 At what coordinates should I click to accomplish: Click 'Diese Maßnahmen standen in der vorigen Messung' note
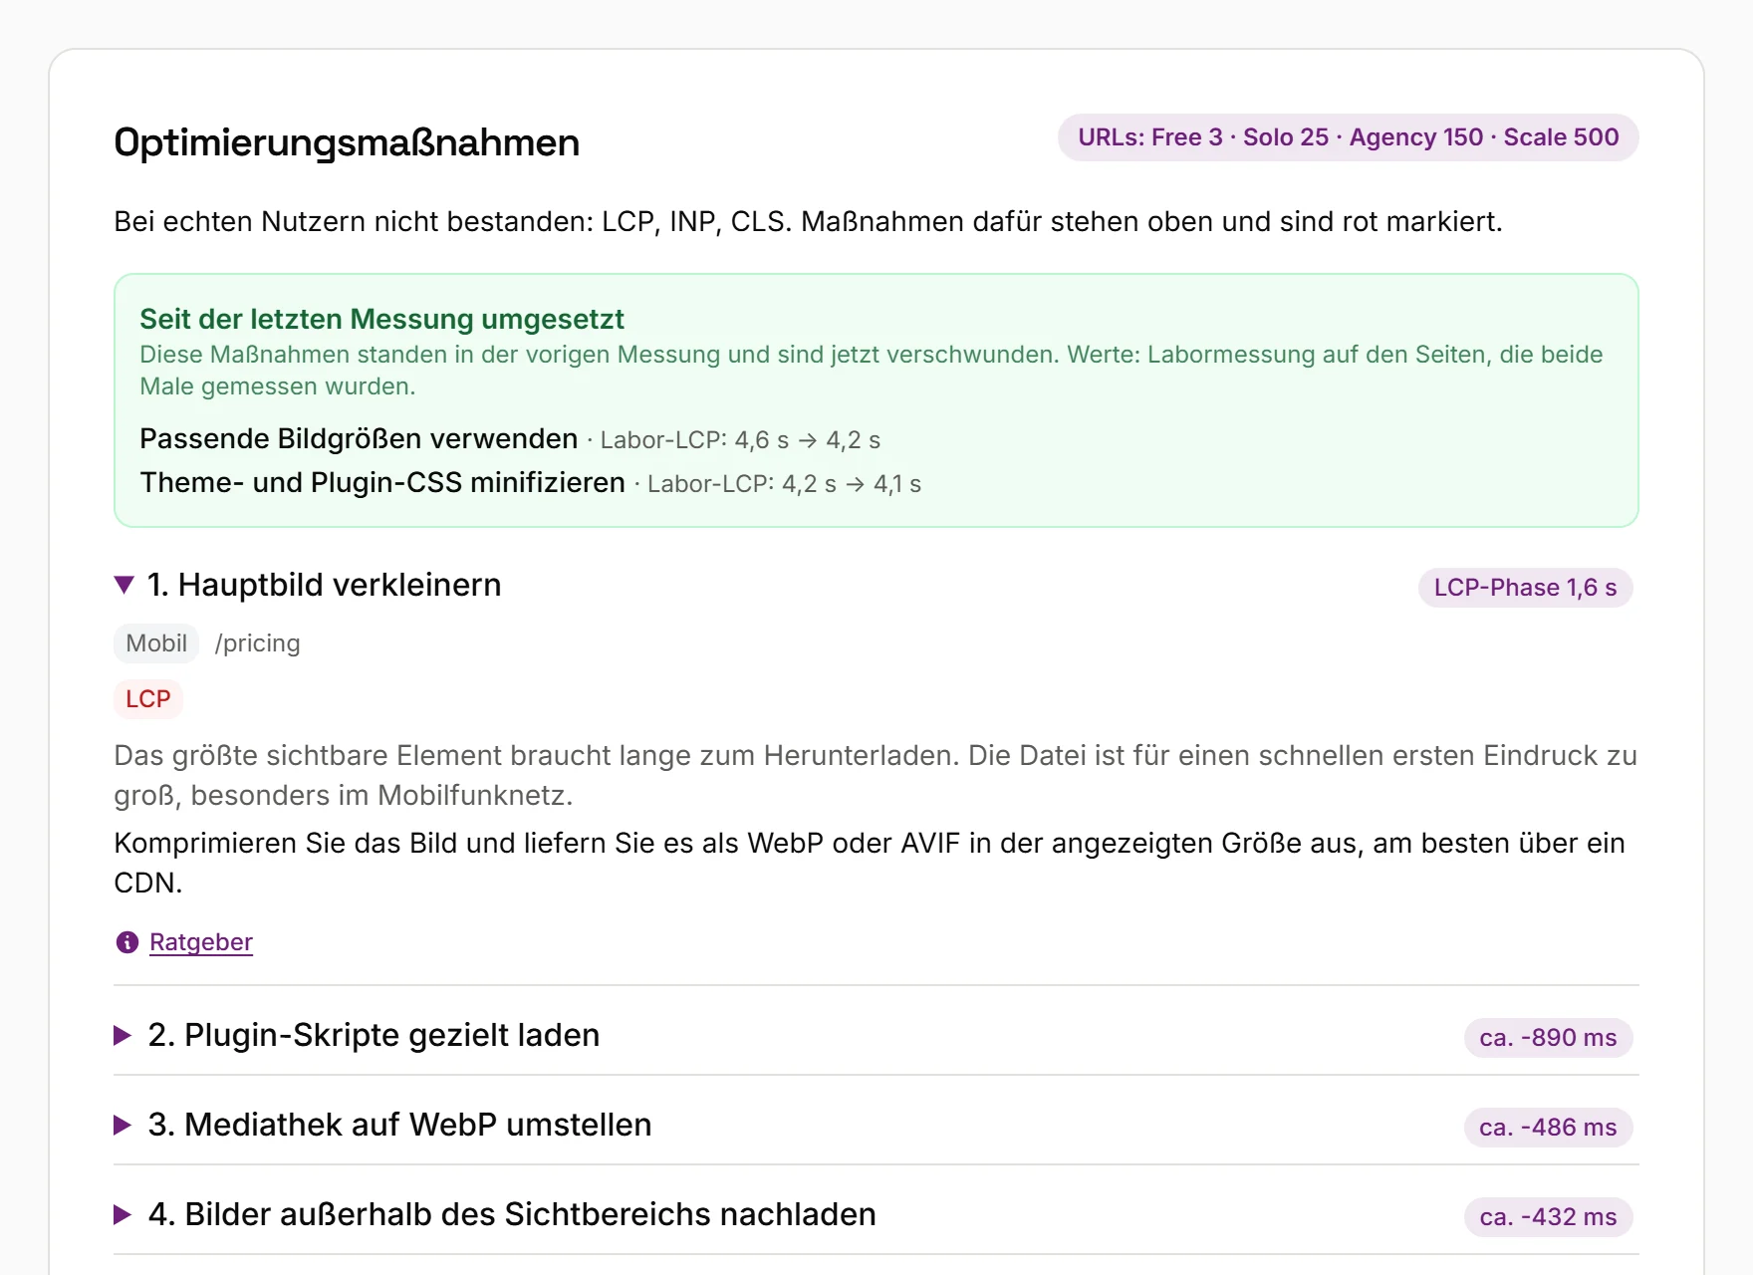[x=872, y=371]
